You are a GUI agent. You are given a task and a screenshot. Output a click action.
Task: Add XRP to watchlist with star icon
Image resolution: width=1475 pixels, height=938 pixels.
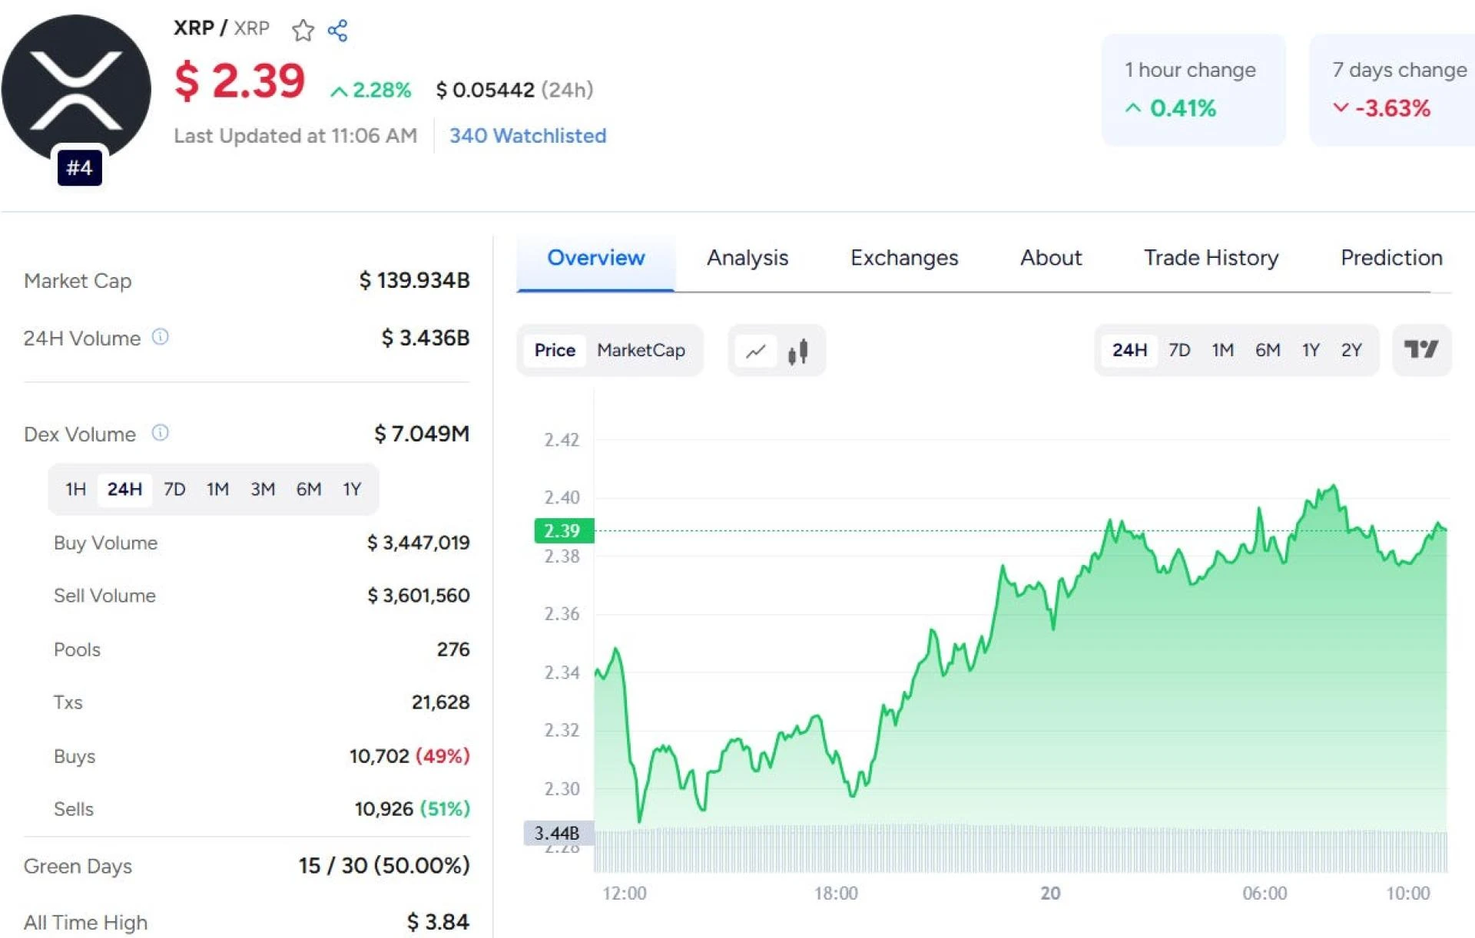click(303, 31)
